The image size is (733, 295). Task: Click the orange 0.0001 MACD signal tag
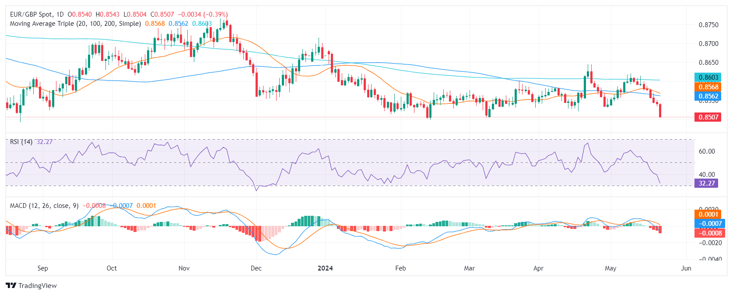[707, 214]
